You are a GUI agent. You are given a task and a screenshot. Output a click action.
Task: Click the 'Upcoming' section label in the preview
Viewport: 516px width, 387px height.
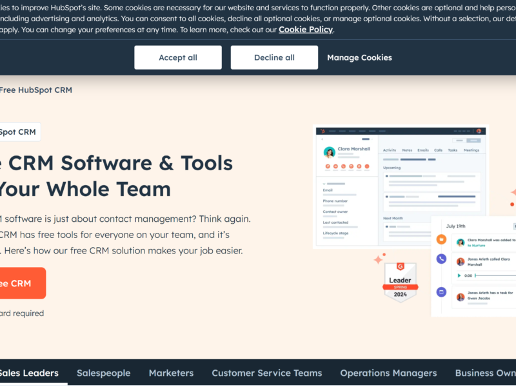click(x=392, y=168)
